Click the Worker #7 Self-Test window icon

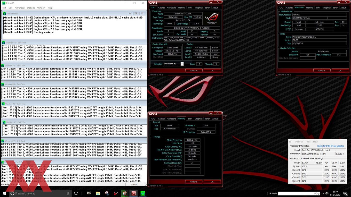(x=3, y=141)
